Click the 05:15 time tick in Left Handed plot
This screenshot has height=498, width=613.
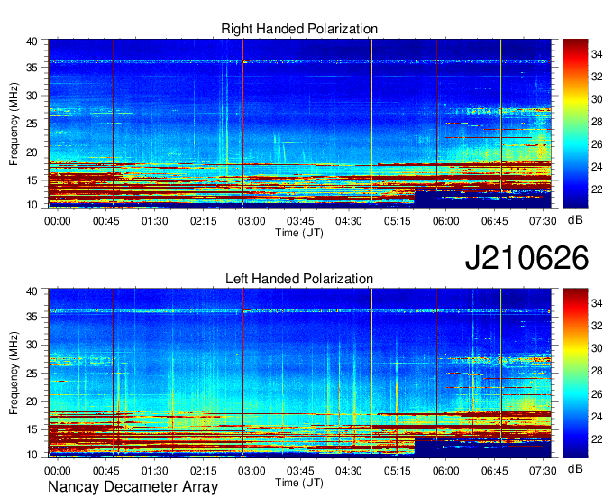[x=398, y=471]
